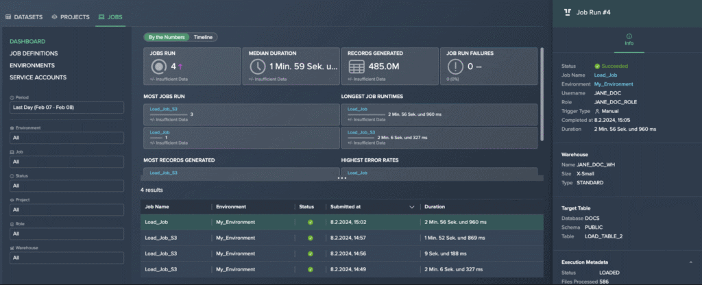Image resolution: width=702 pixels, height=285 pixels.
Task: Click the three-dot panel resize handle
Action: (x=341, y=178)
